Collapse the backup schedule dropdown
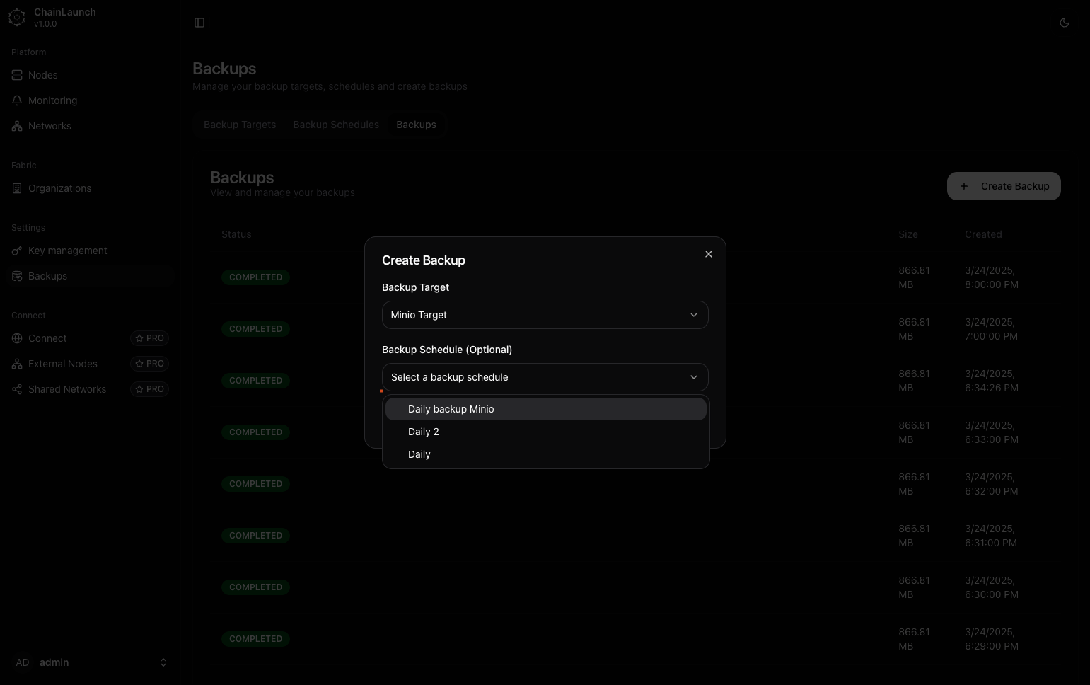This screenshot has width=1090, height=685. tap(545, 377)
